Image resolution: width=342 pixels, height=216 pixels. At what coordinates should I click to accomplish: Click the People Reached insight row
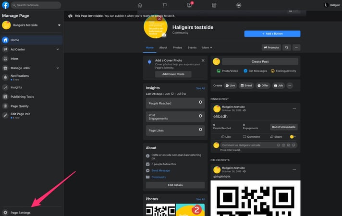click(x=175, y=103)
